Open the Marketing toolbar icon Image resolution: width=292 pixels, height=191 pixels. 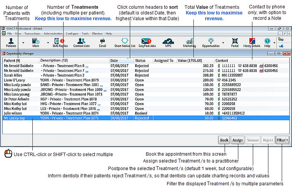click(x=189, y=43)
